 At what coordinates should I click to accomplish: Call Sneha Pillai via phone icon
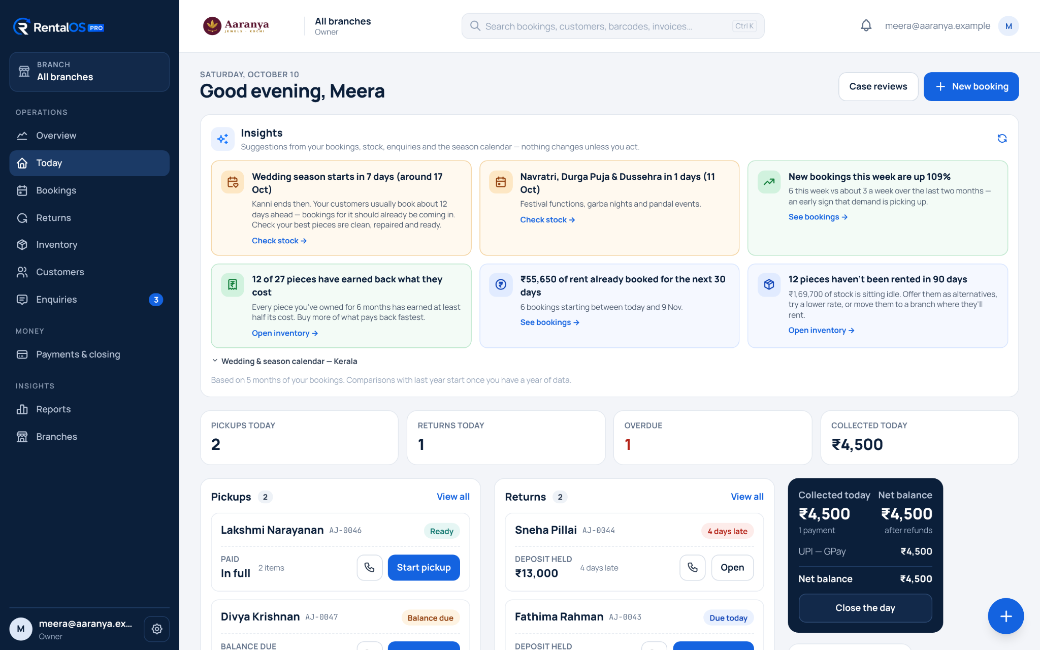pyautogui.click(x=693, y=567)
